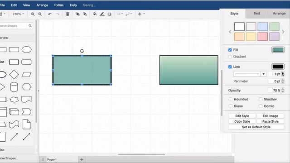Viewport: 290px width, 163px height.
Task: Toggle the shadow toolbar icon
Action: click(x=110, y=14)
